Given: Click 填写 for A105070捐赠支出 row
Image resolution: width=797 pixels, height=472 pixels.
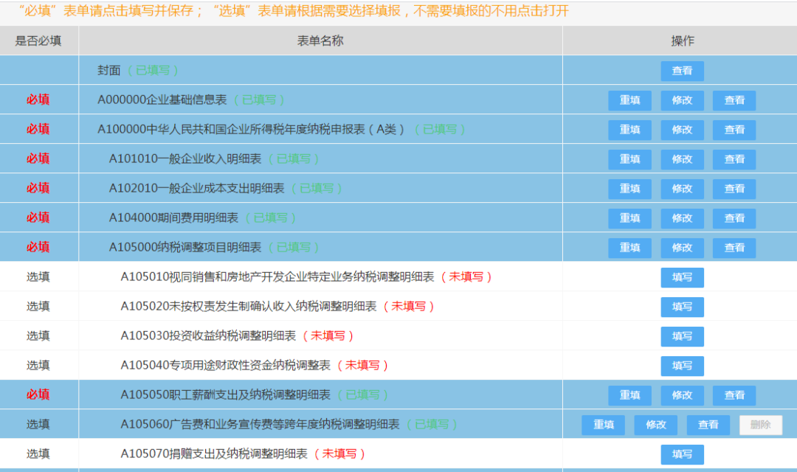Looking at the screenshot, I should click(x=682, y=454).
